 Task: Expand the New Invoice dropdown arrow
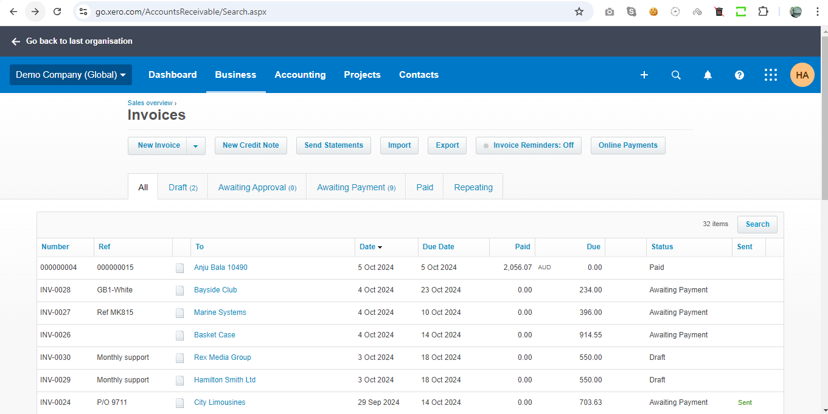(196, 146)
